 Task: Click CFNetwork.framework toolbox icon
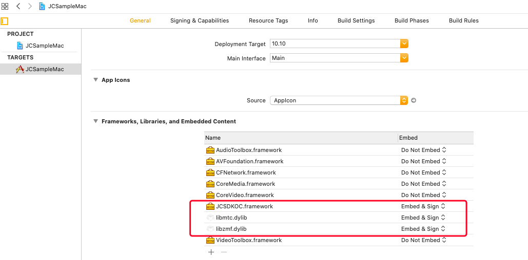(x=210, y=172)
